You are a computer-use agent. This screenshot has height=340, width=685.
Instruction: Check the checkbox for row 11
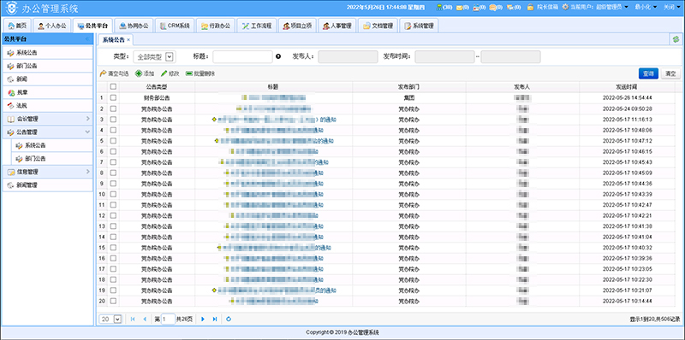113,204
